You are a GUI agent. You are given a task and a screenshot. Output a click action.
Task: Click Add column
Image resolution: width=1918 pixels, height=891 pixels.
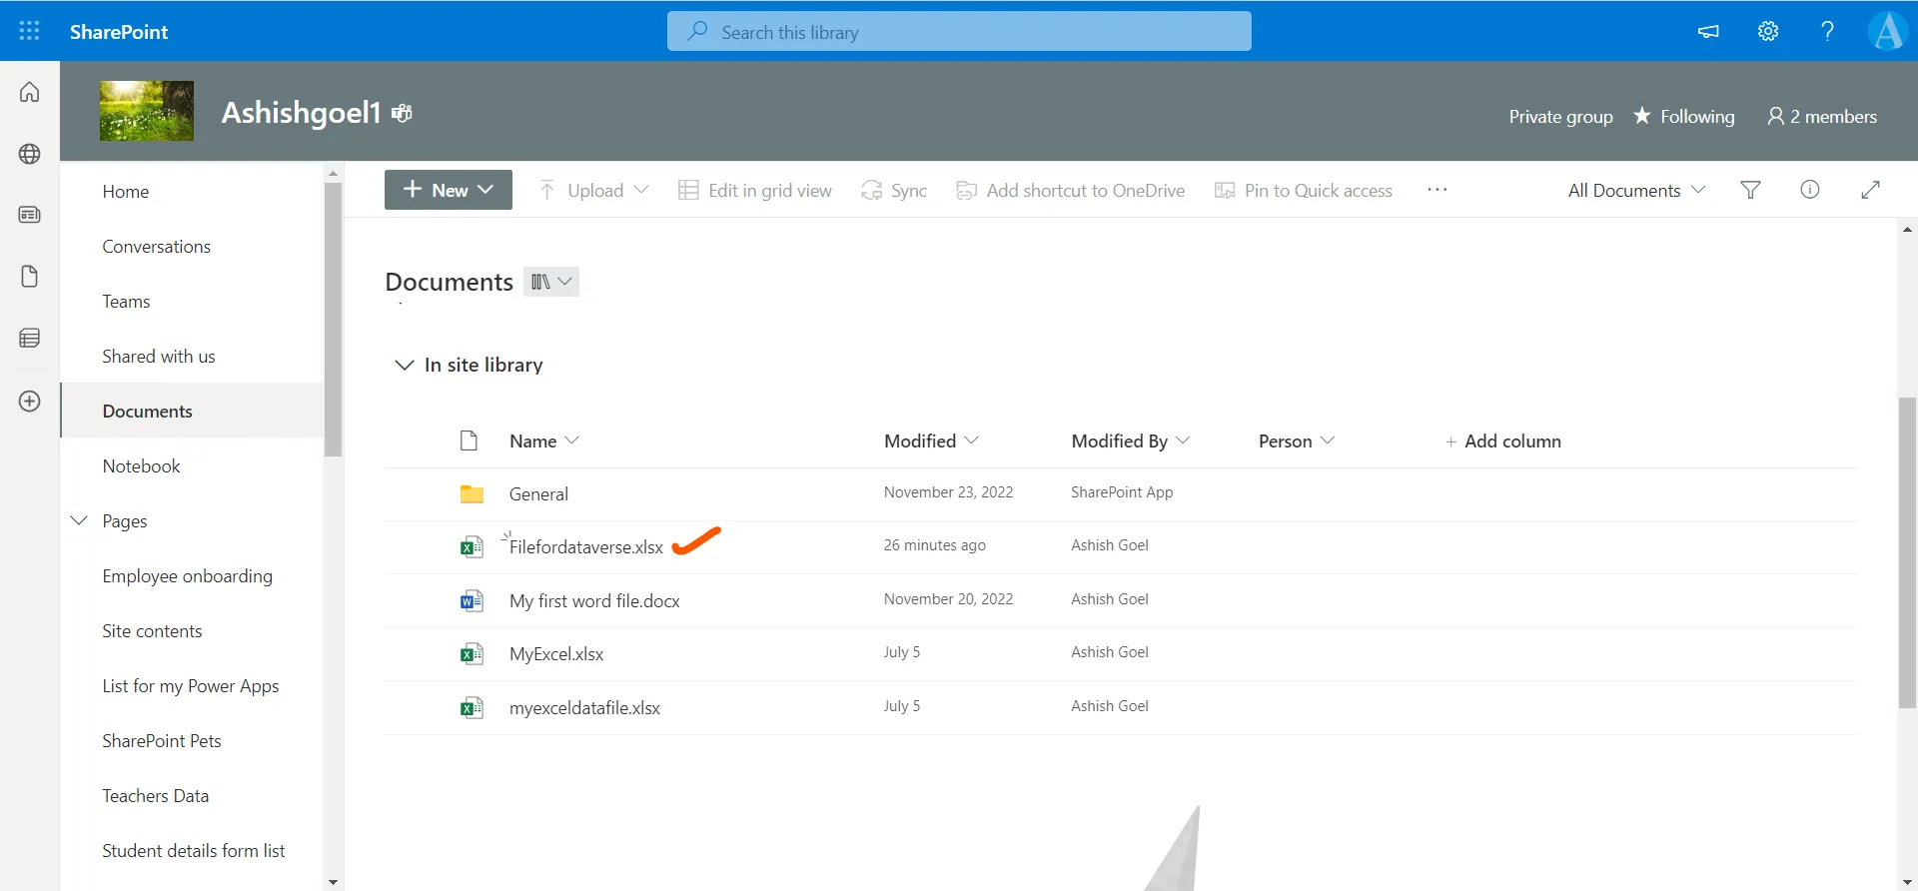coord(1502,441)
